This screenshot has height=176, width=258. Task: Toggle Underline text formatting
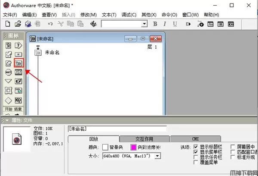[175, 24]
